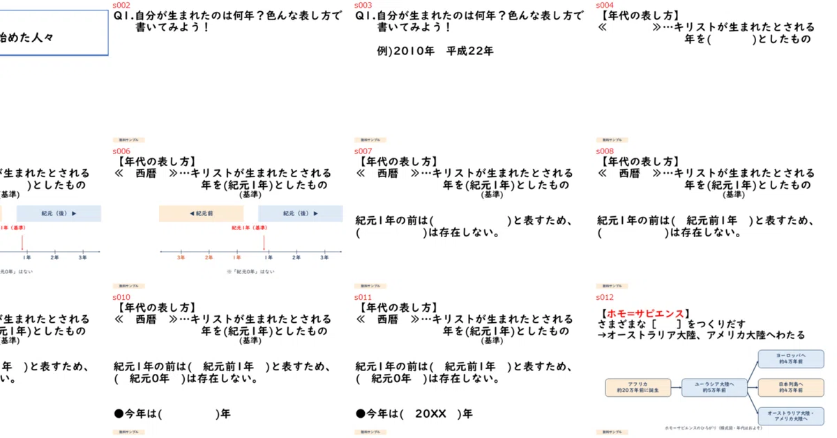Click the "【年代の表し方】" heading in slide s011
This screenshot has height=438, width=837.
(398, 308)
